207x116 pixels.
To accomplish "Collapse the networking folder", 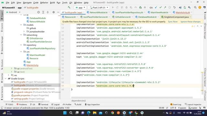I will (21, 35).
